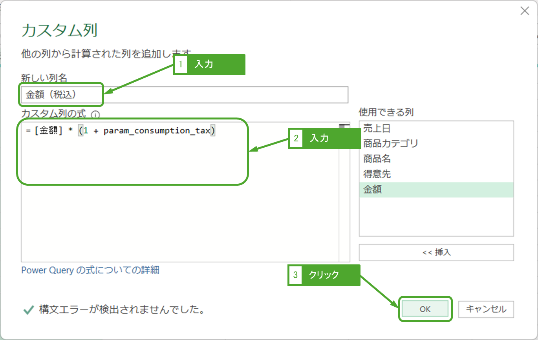Image resolution: width=538 pixels, height=340 pixels.
Task: Confirm with the OK button
Action: click(425, 309)
